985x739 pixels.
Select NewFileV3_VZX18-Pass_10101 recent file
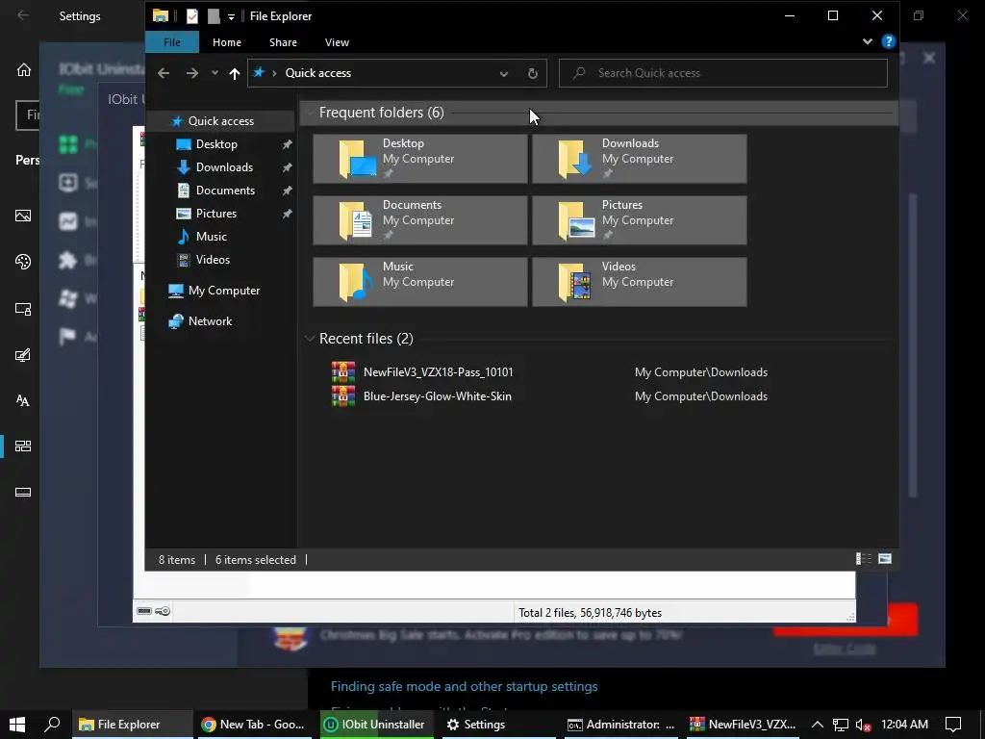point(438,372)
